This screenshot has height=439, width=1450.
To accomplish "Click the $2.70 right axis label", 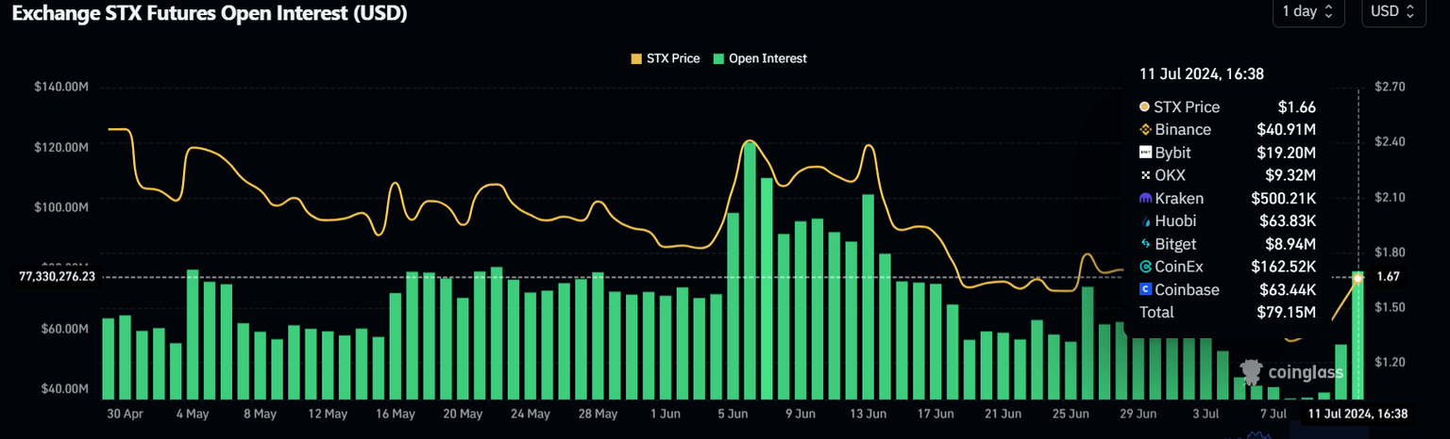I will coord(1391,87).
